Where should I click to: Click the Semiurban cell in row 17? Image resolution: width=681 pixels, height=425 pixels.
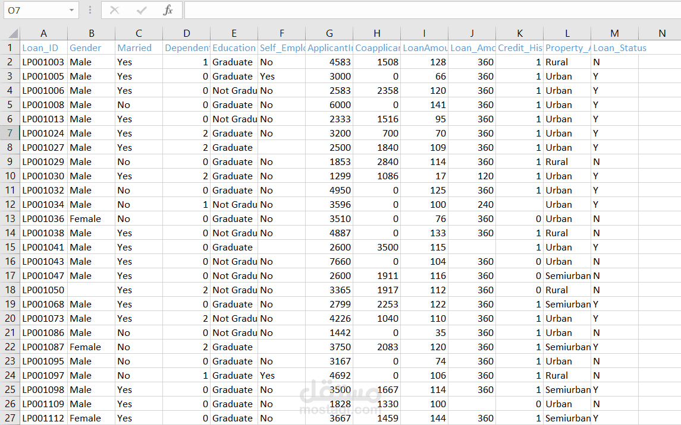coord(566,275)
